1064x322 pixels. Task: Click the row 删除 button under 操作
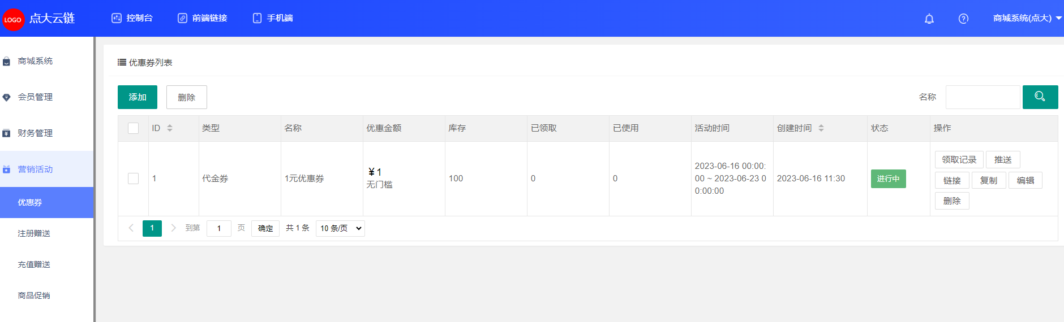pyautogui.click(x=952, y=201)
